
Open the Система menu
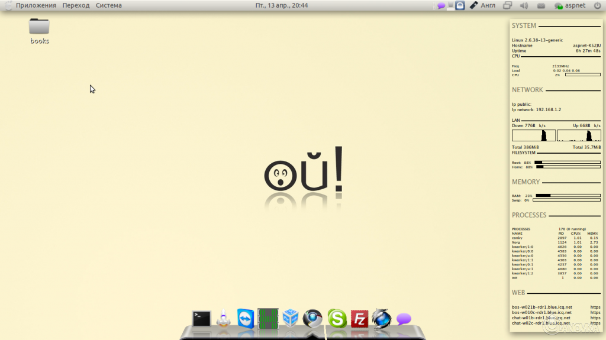click(x=109, y=5)
